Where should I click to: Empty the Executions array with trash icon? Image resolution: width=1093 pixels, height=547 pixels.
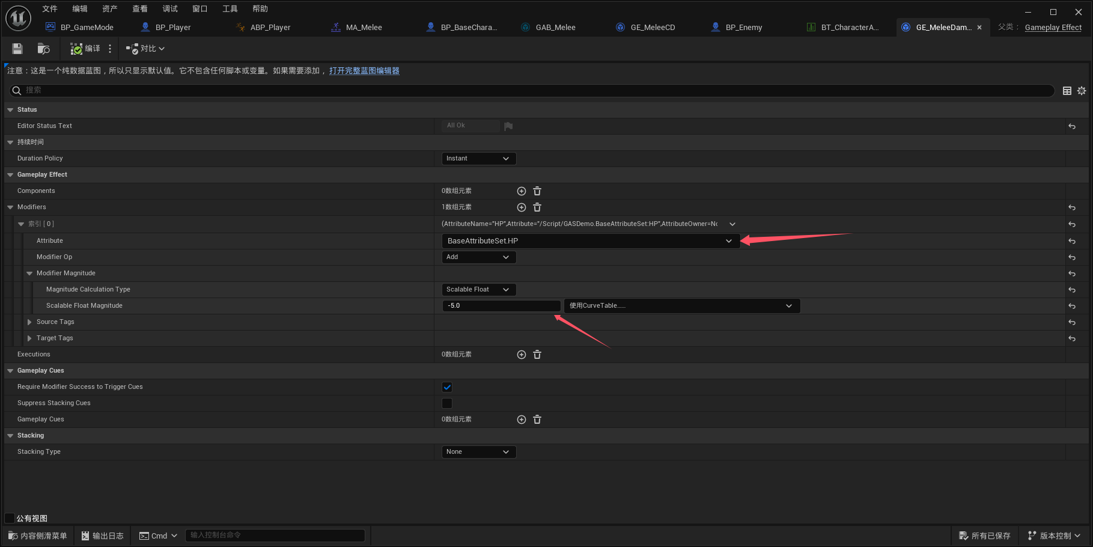tap(537, 355)
